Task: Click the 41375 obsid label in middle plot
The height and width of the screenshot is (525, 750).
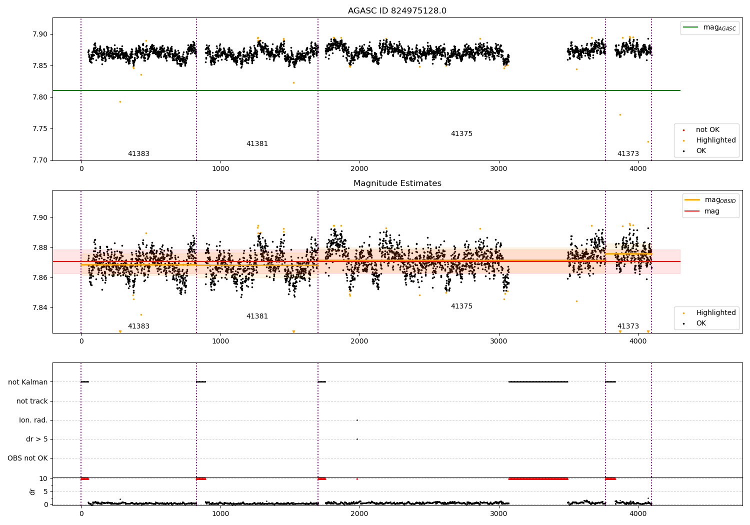Action: (x=461, y=306)
